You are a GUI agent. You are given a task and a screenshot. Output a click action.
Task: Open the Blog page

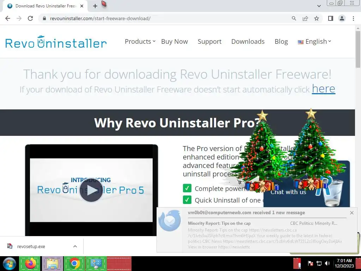(x=281, y=42)
